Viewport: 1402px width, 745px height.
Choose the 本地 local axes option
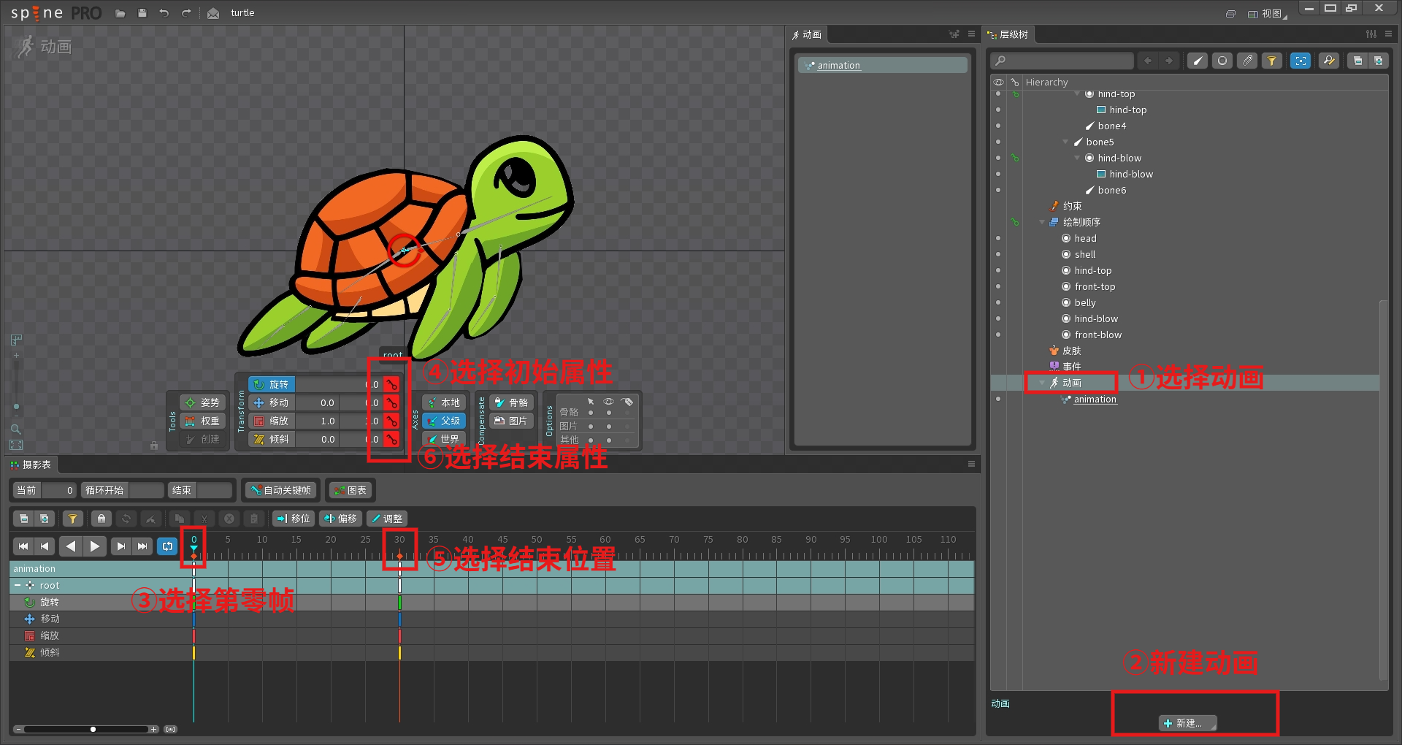[443, 402]
